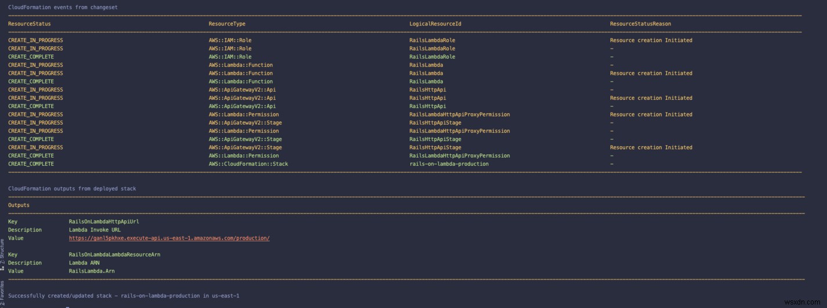Click the ResourceStatusReason column header
The height and width of the screenshot is (308, 827).
coord(641,24)
